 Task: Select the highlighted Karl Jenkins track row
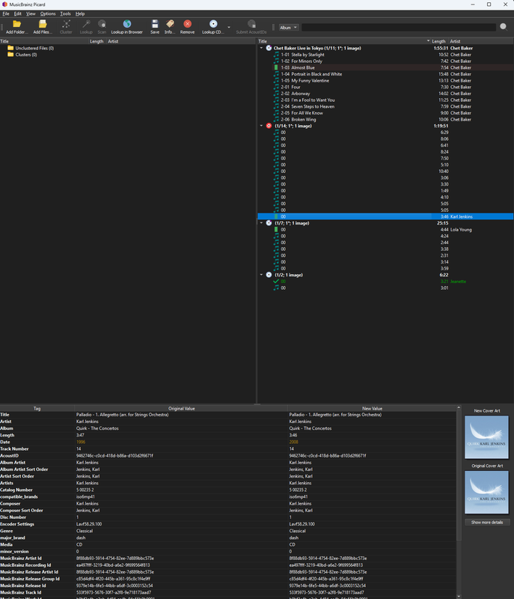[x=385, y=216]
